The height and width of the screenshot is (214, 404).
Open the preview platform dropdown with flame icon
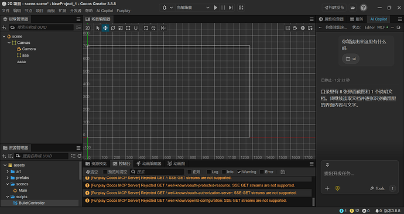tap(167, 8)
